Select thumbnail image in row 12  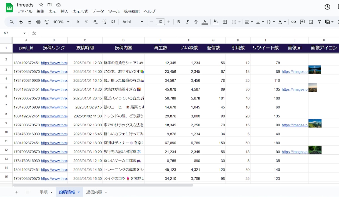coord(315,150)
